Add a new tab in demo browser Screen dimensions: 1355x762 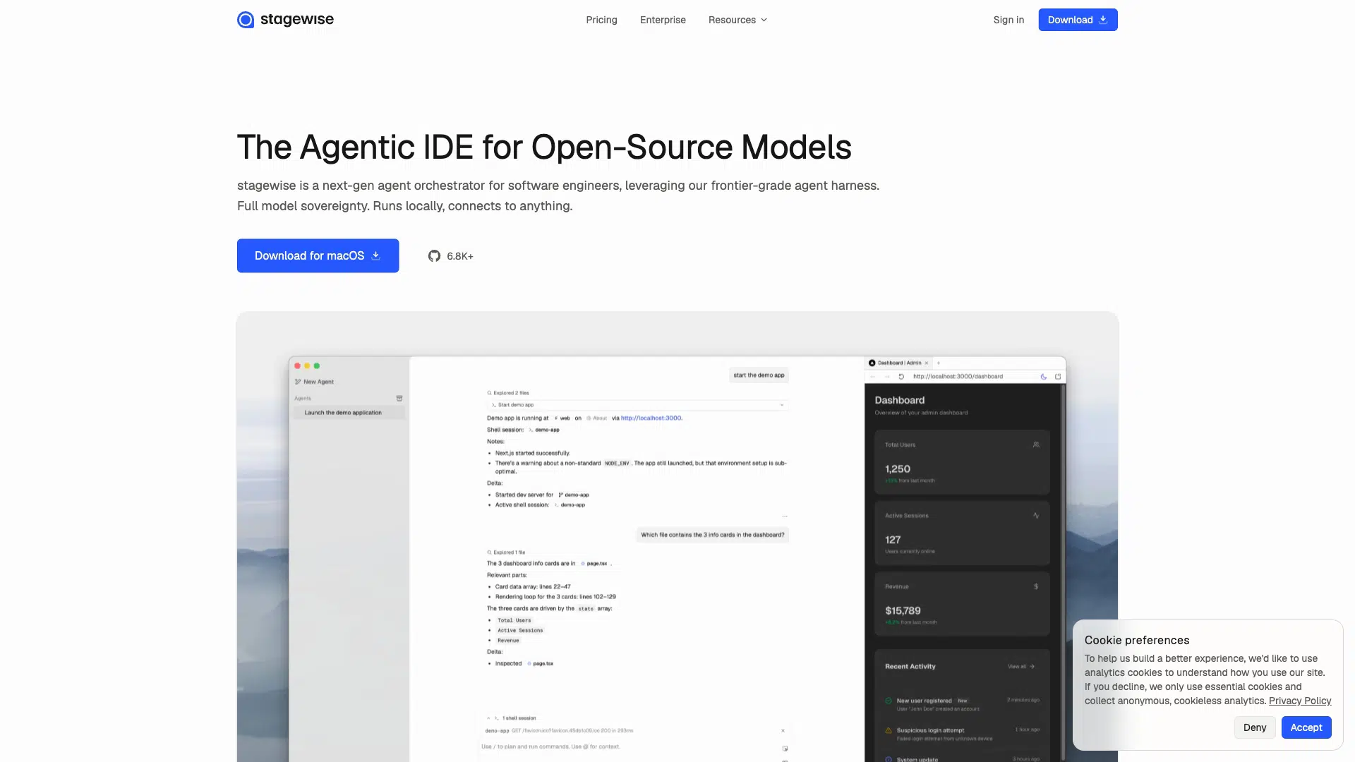coord(939,363)
